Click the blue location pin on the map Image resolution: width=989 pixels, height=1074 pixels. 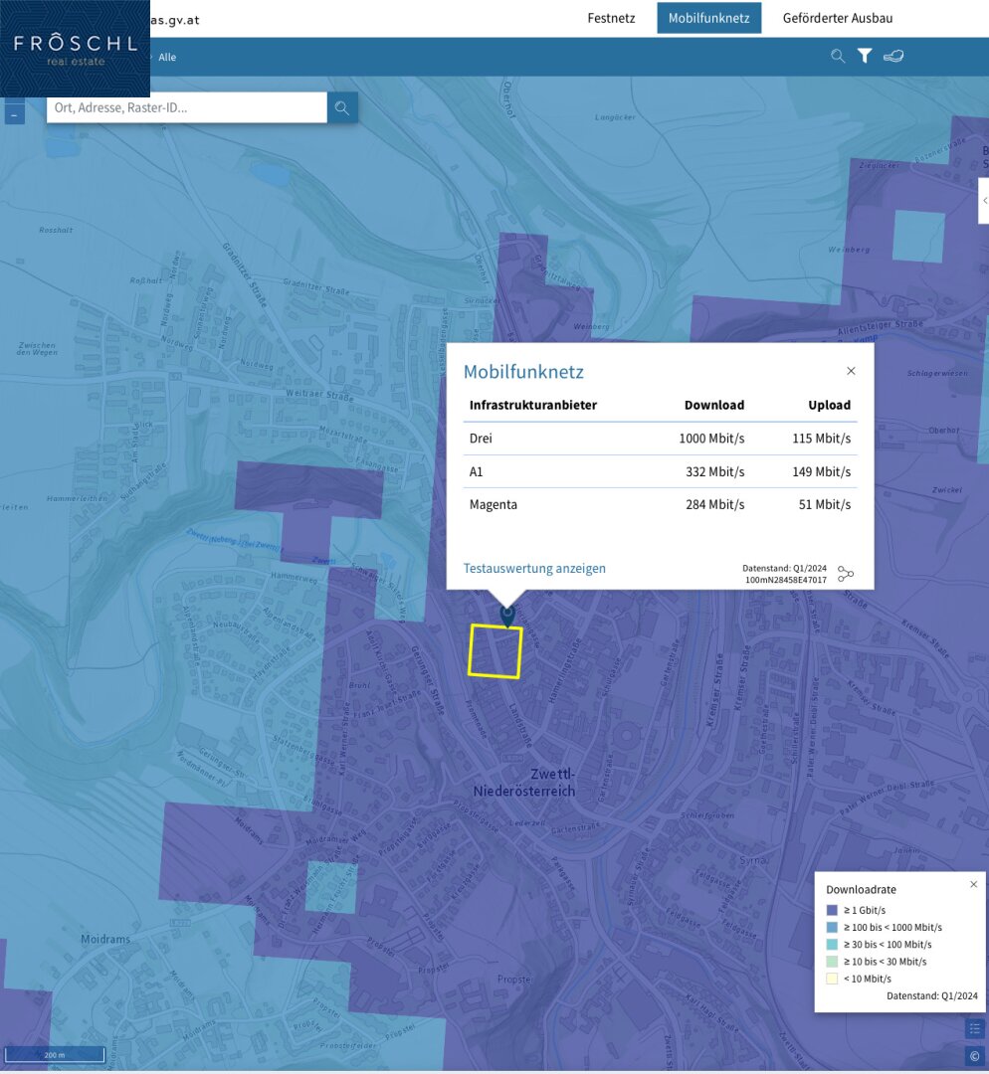click(x=507, y=617)
